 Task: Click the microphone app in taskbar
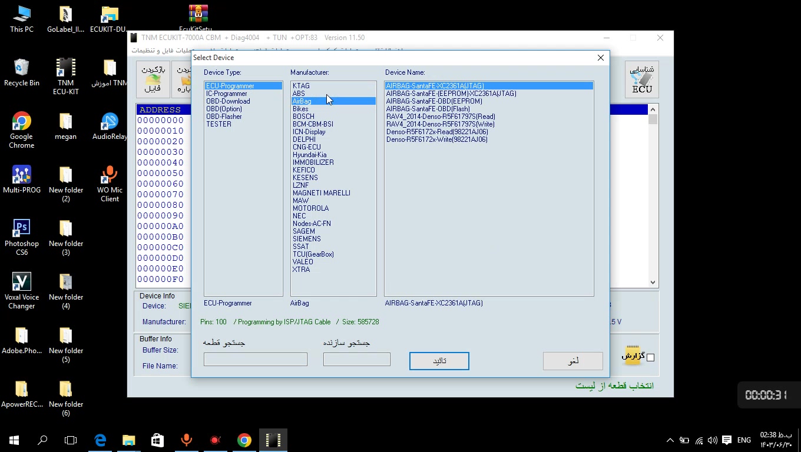click(x=186, y=440)
